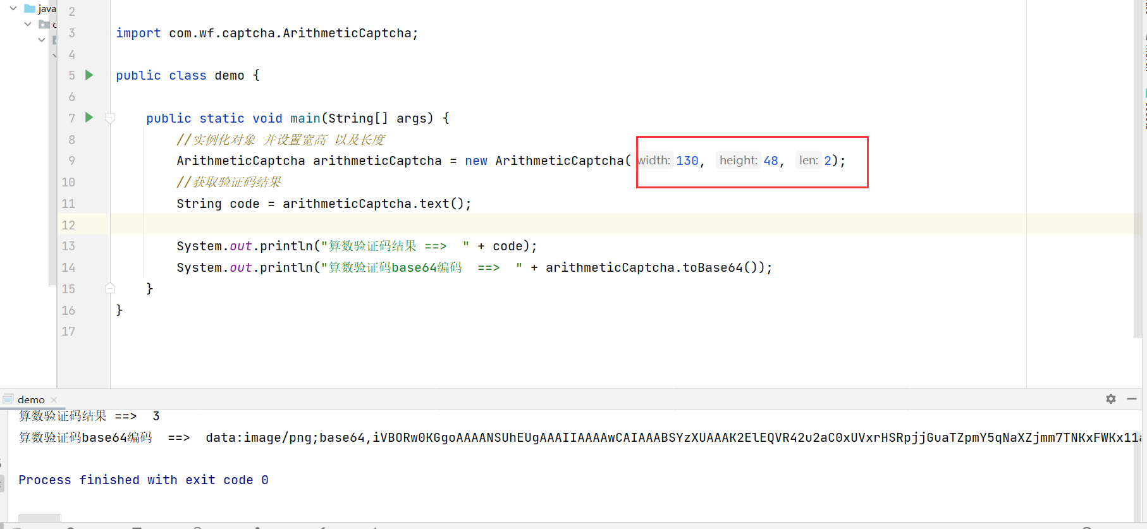Collapse the package node under java
The height and width of the screenshot is (529, 1147).
point(28,24)
